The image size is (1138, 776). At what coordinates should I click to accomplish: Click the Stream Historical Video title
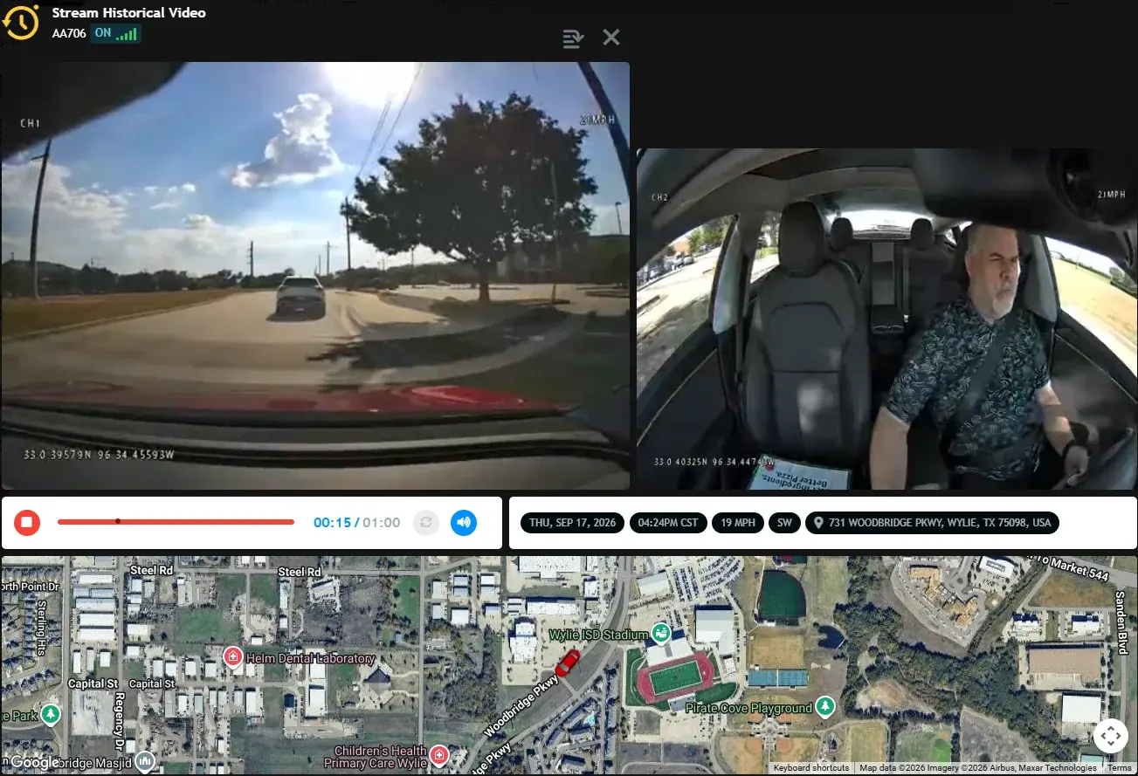pos(129,13)
